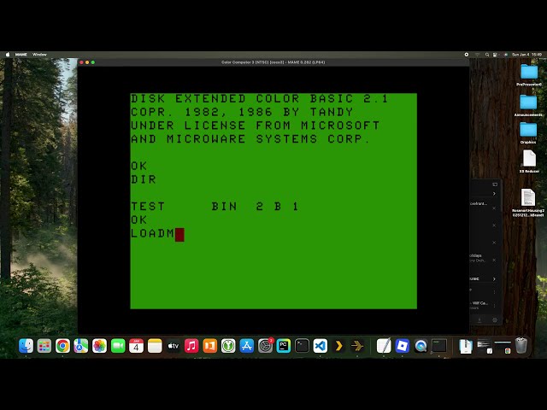Open the PrePresenter6 folder on desktop
547x410 pixels.
click(x=529, y=72)
